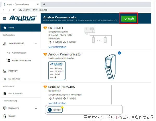The height and width of the screenshot is (121, 156).
Task: Collapse the Serial RS-232/485 section chevron
Action: pos(36,43)
